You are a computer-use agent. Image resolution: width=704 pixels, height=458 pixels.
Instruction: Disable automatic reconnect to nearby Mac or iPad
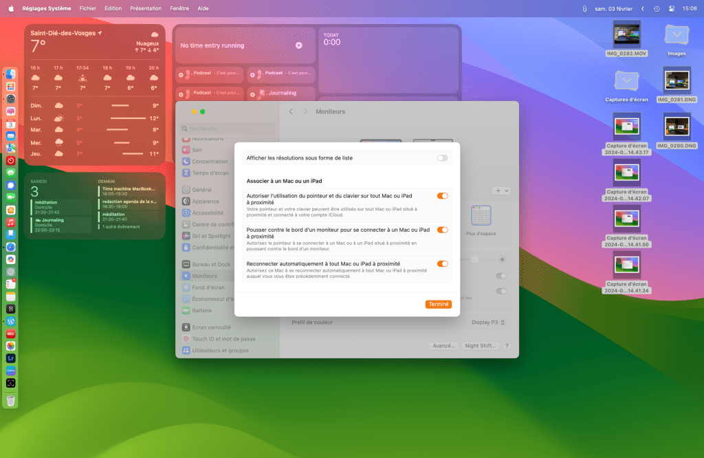click(x=442, y=263)
